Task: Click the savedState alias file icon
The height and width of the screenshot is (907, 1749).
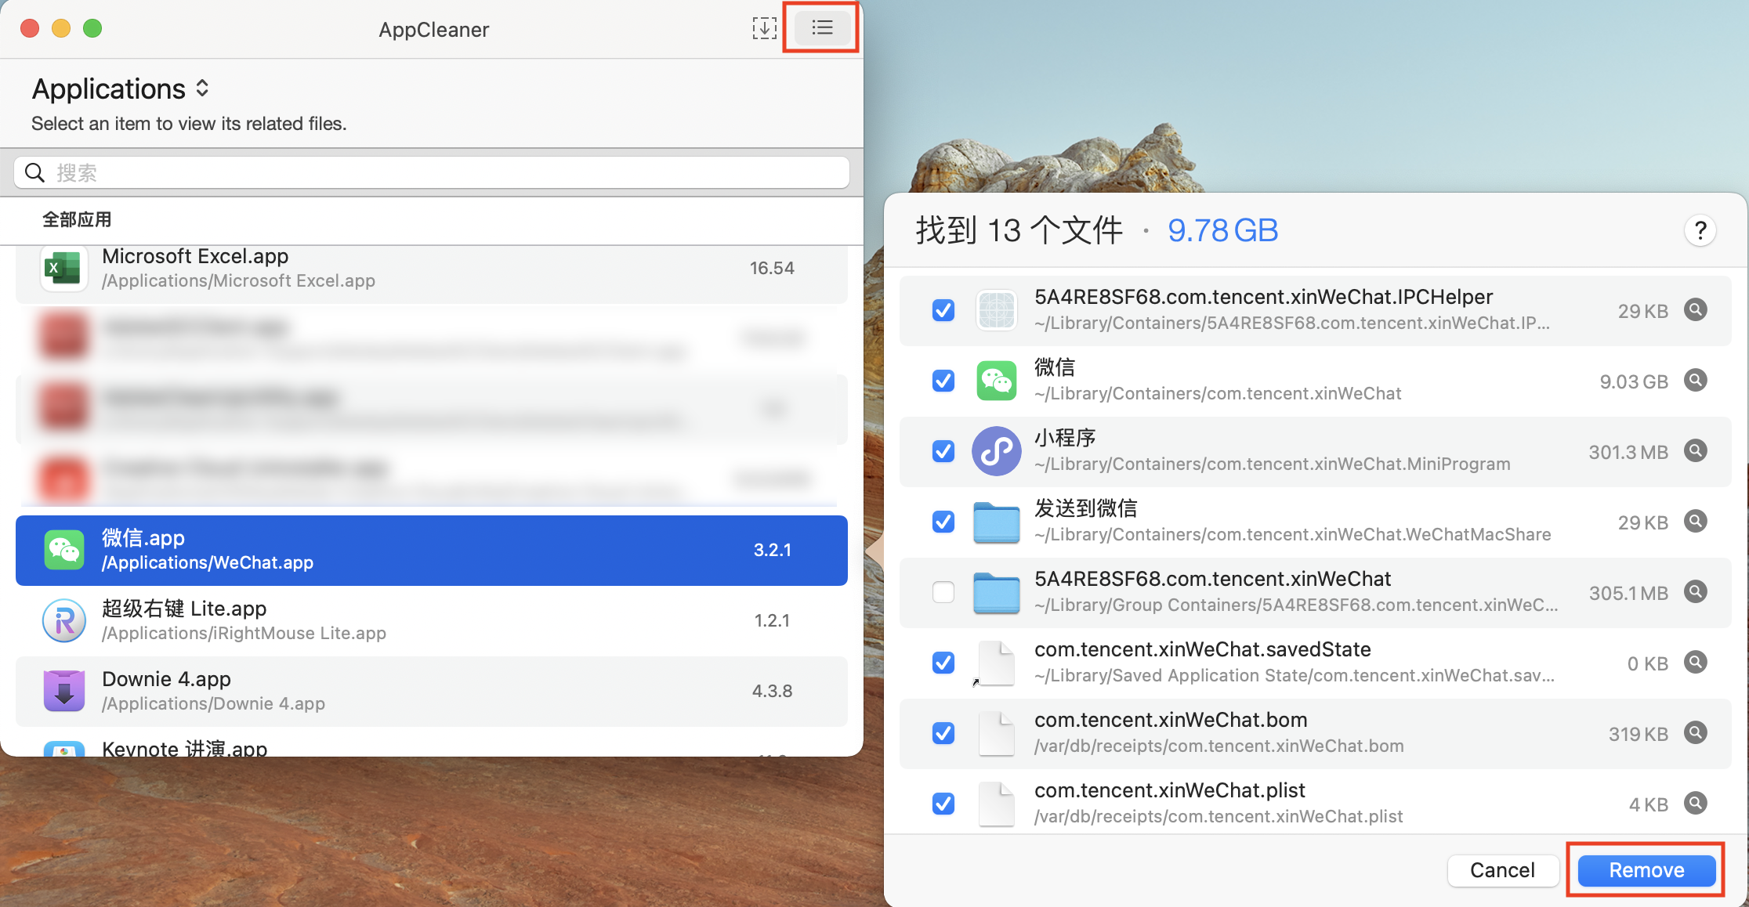Action: point(995,663)
